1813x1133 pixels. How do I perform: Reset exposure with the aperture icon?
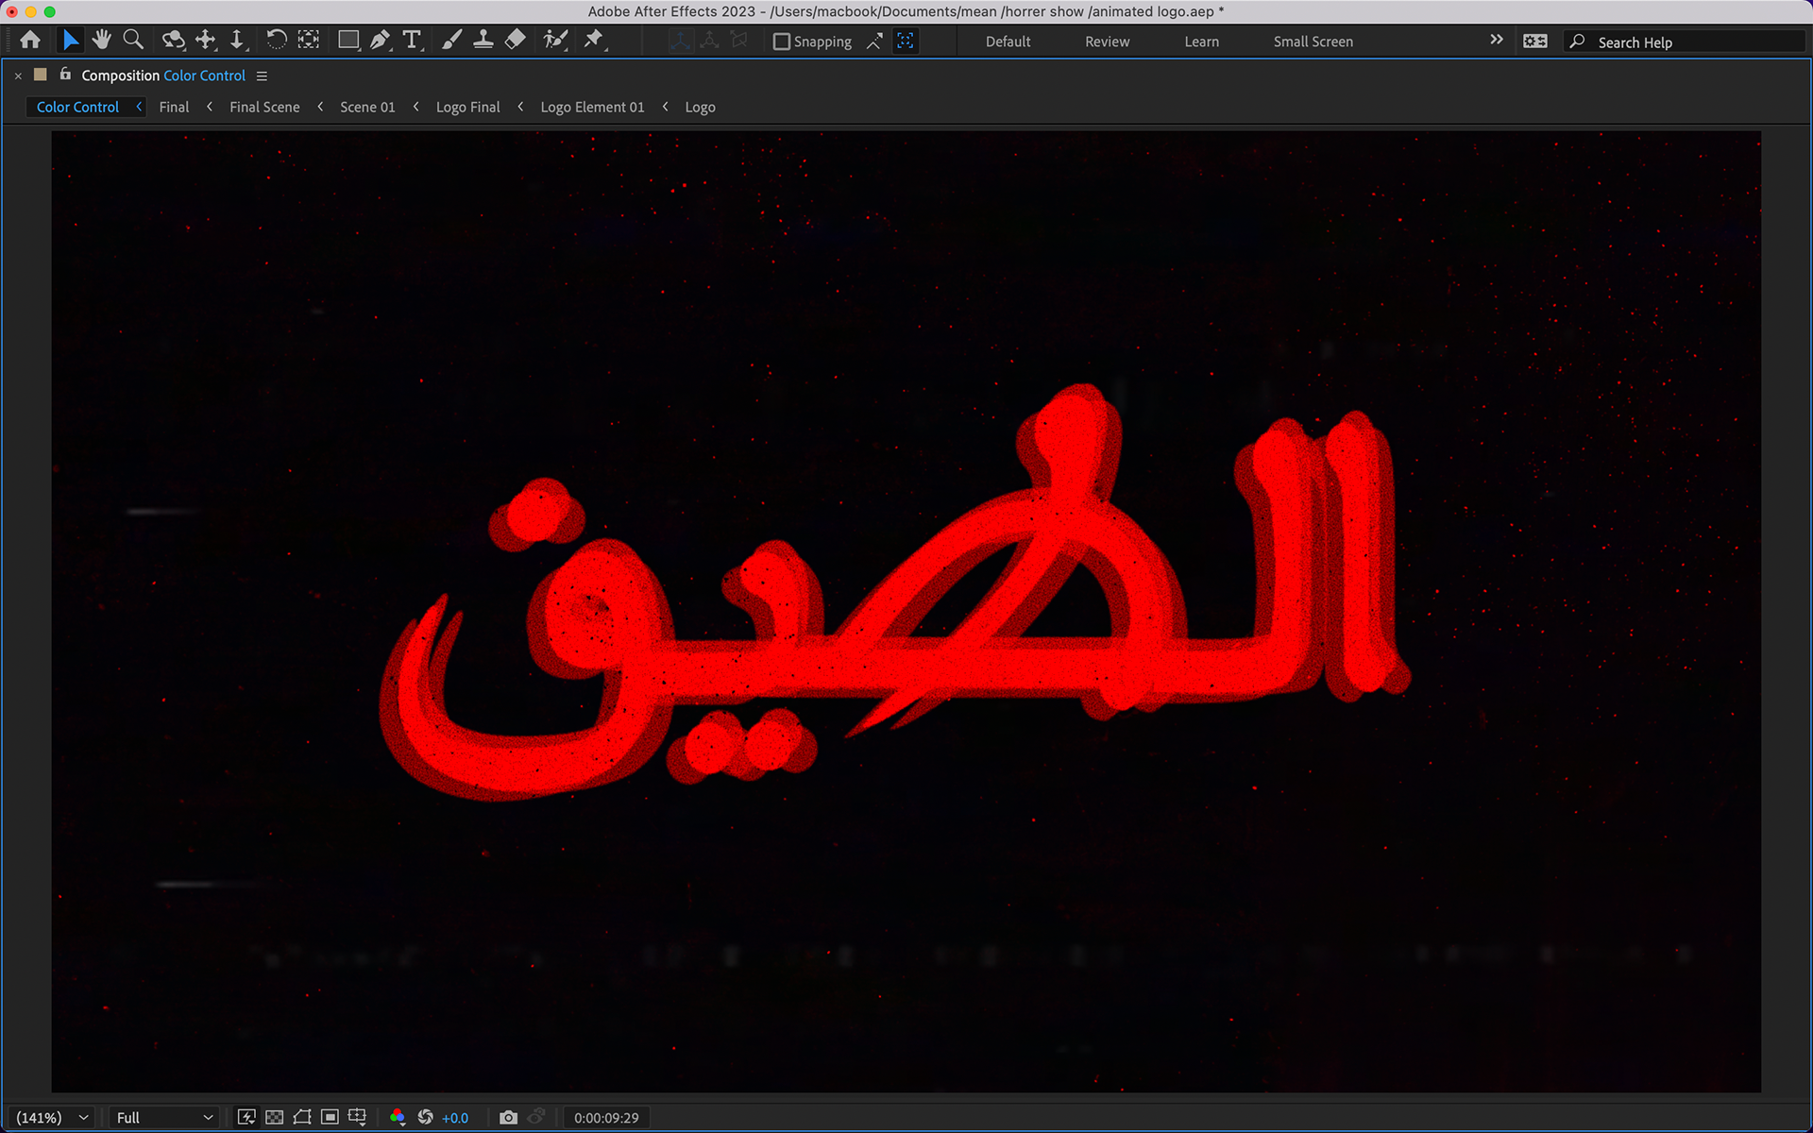(x=425, y=1117)
